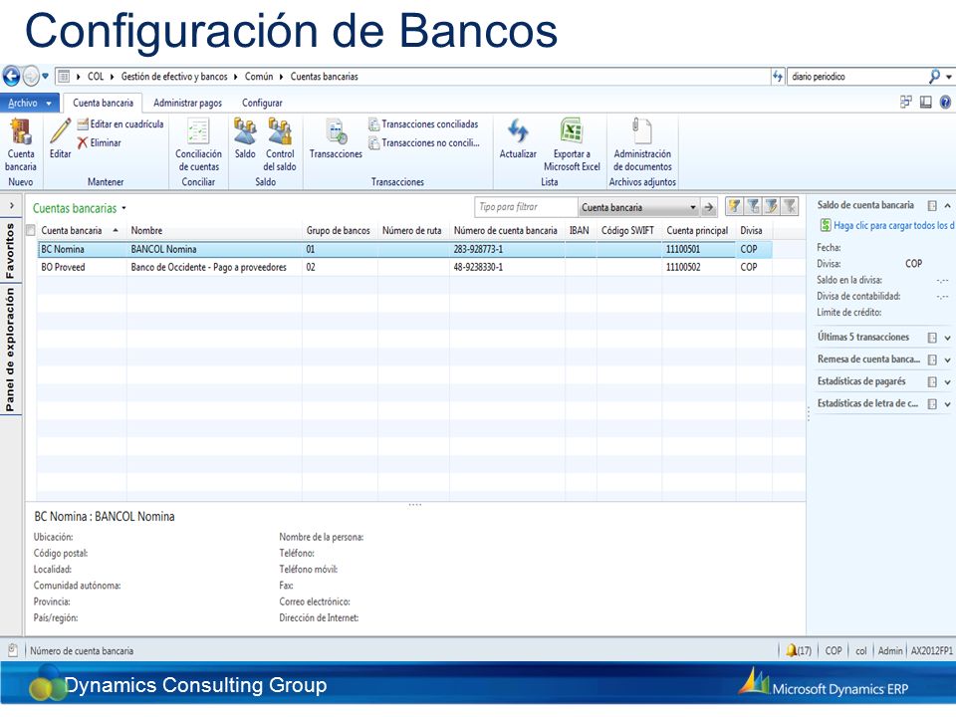This screenshot has width=956, height=717.
Task: Click the Excel icon in Saldo pane
Action: click(x=825, y=226)
